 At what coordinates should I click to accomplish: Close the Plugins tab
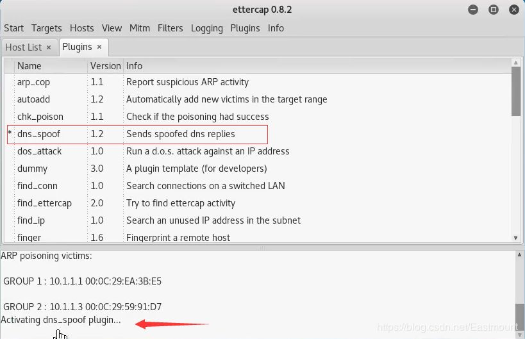tap(99, 47)
